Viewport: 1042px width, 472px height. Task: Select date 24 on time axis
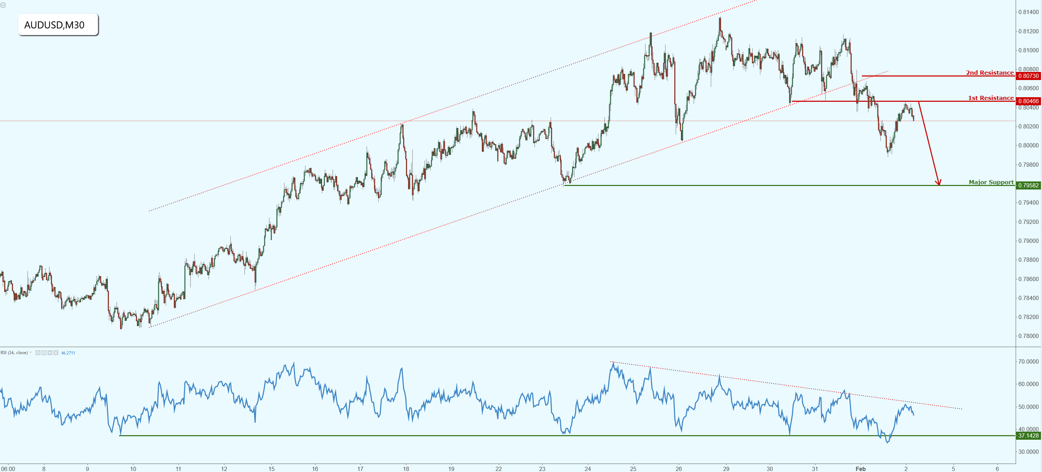click(587, 469)
